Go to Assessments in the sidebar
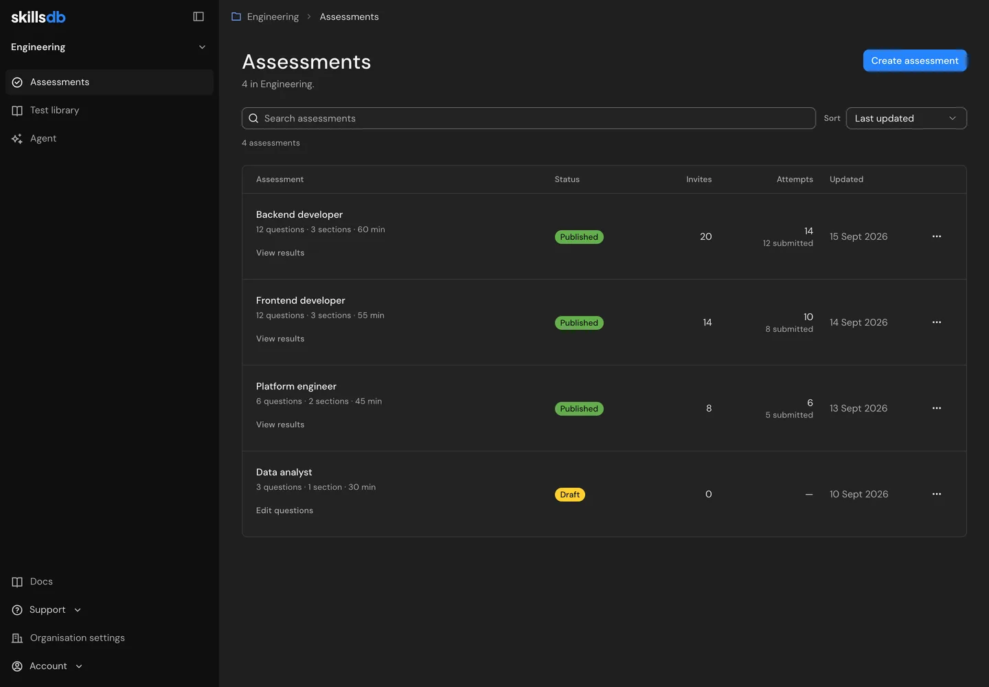 [109, 82]
